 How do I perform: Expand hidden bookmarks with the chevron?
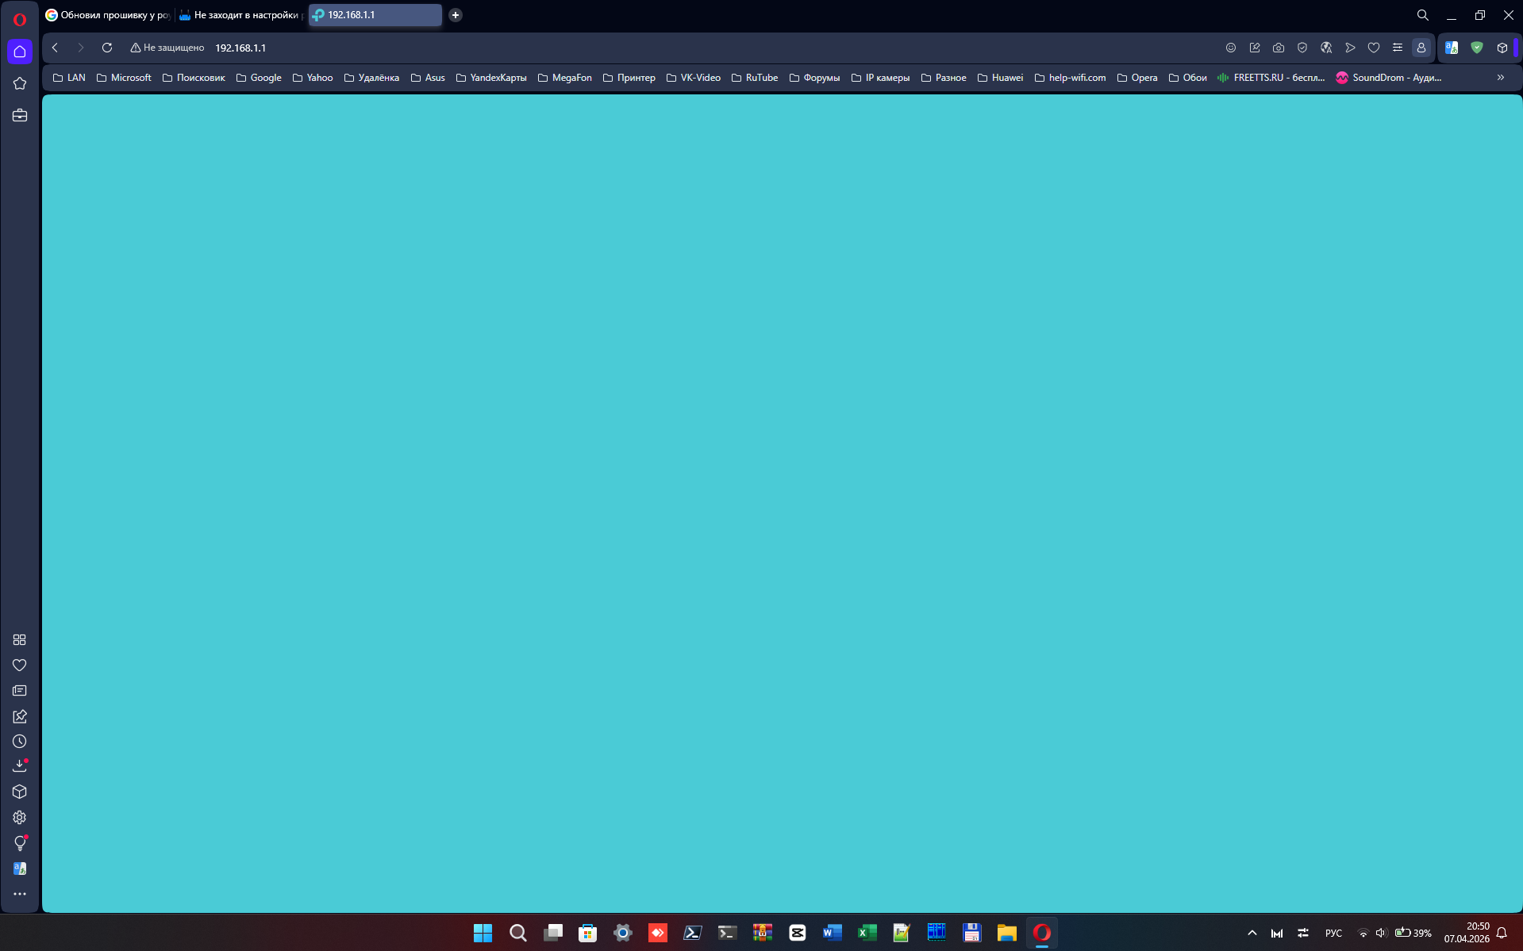point(1501,78)
